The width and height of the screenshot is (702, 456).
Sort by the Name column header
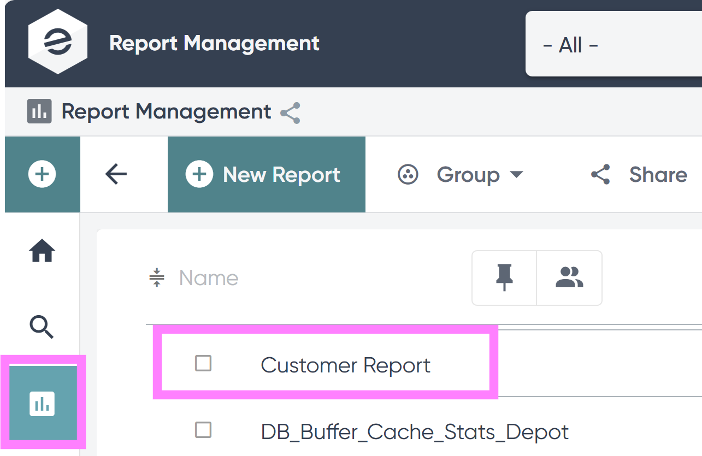(x=209, y=278)
